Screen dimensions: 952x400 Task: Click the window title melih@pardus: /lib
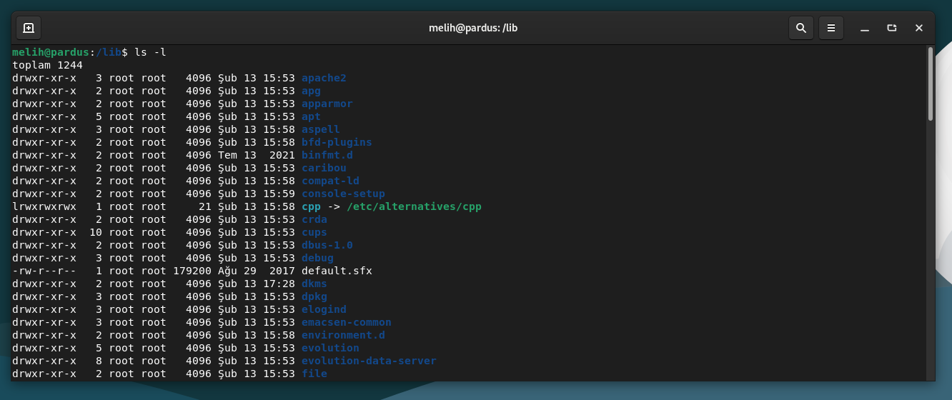click(x=472, y=28)
